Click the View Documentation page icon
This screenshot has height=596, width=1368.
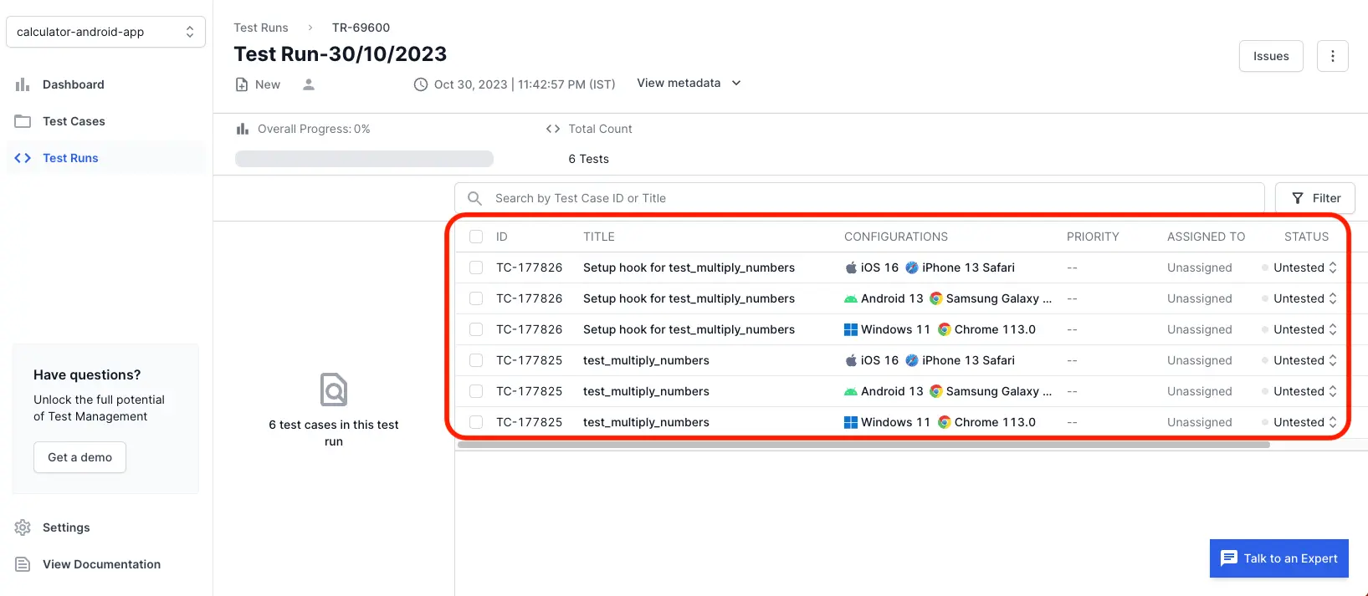click(23, 564)
